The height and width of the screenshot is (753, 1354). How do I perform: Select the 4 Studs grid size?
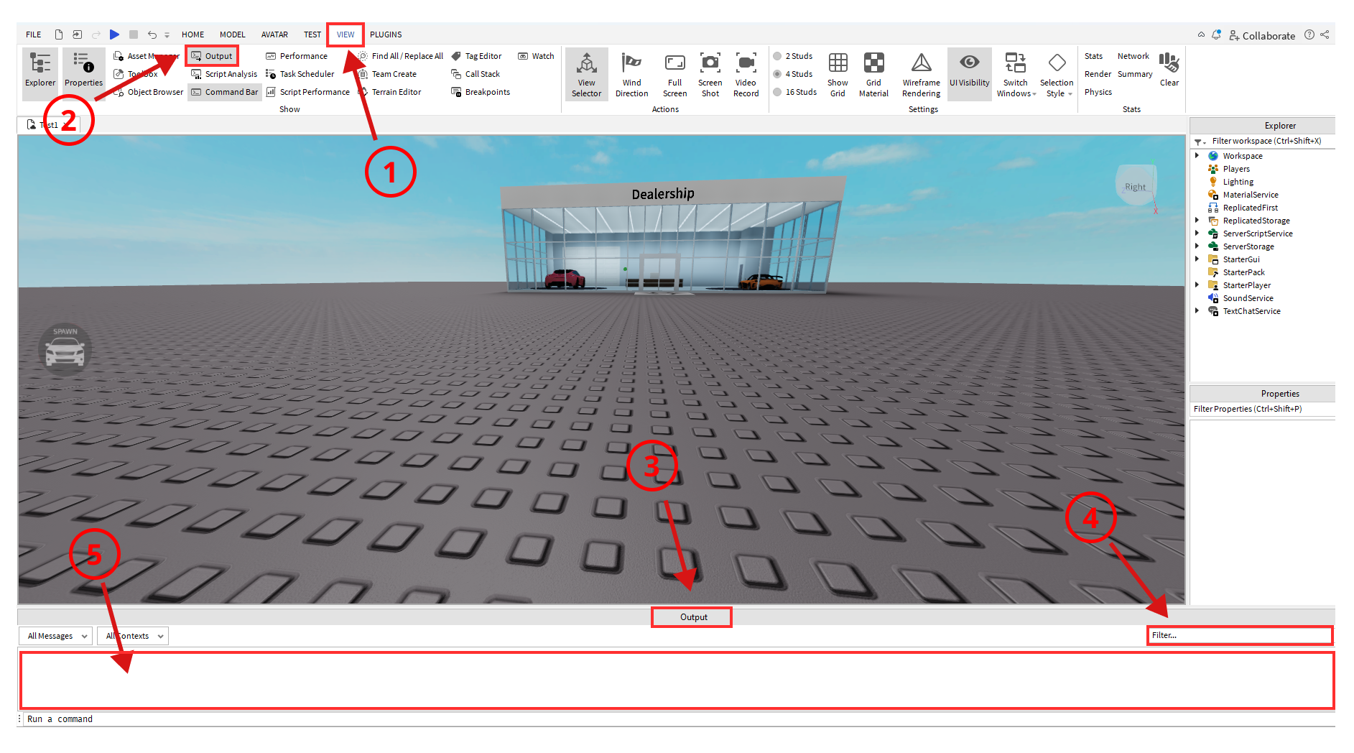793,74
